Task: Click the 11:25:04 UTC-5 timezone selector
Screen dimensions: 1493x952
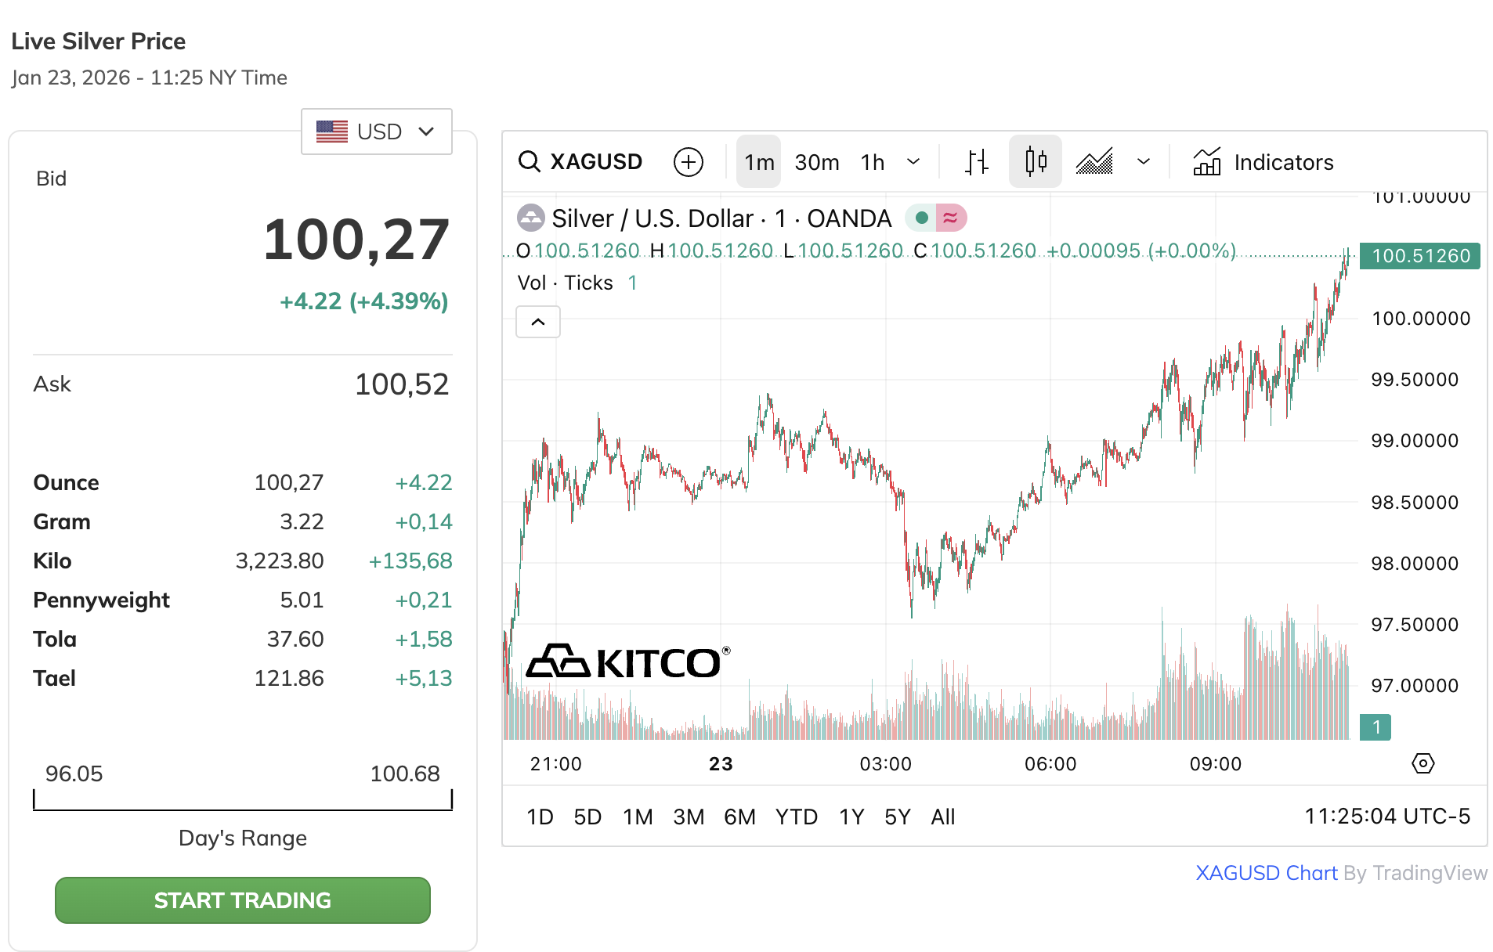Action: [1386, 817]
